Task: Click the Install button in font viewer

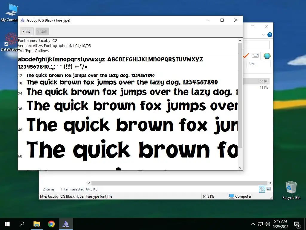Action: tap(42, 31)
